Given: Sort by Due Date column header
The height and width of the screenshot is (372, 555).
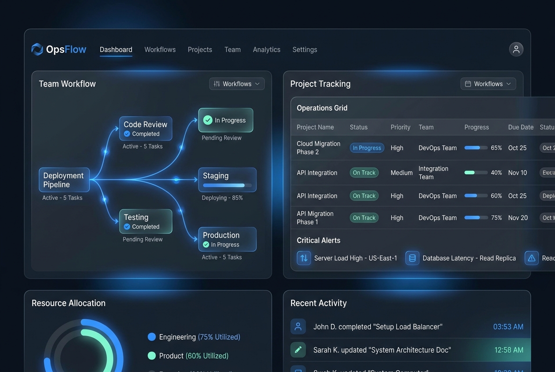Looking at the screenshot, I should [x=521, y=127].
